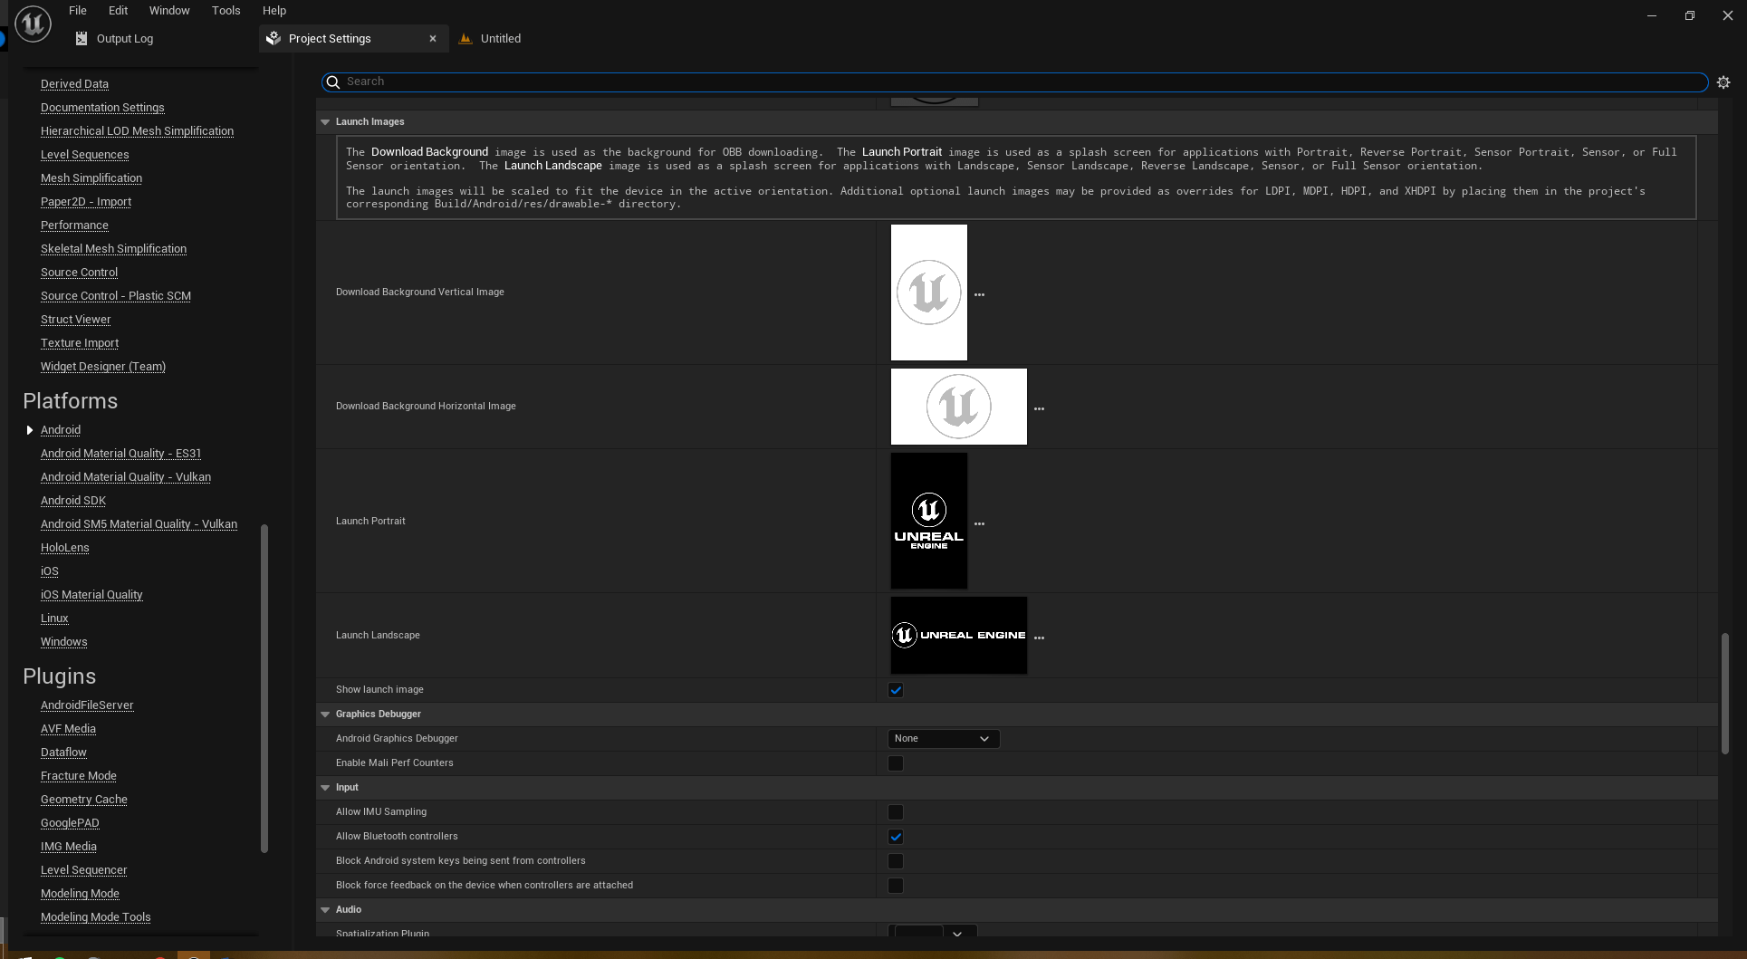The image size is (1747, 959).
Task: Open the Help menu
Action: tap(274, 11)
